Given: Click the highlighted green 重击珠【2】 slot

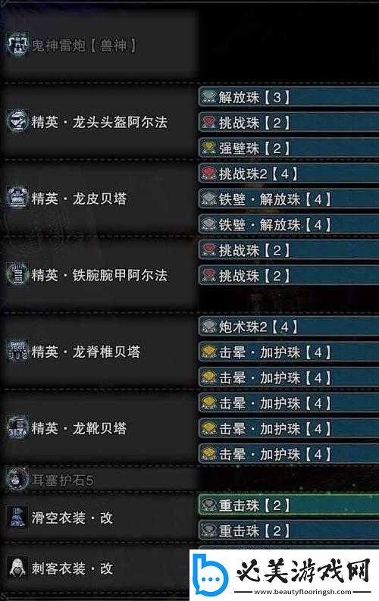Looking at the screenshot, I should [x=289, y=506].
